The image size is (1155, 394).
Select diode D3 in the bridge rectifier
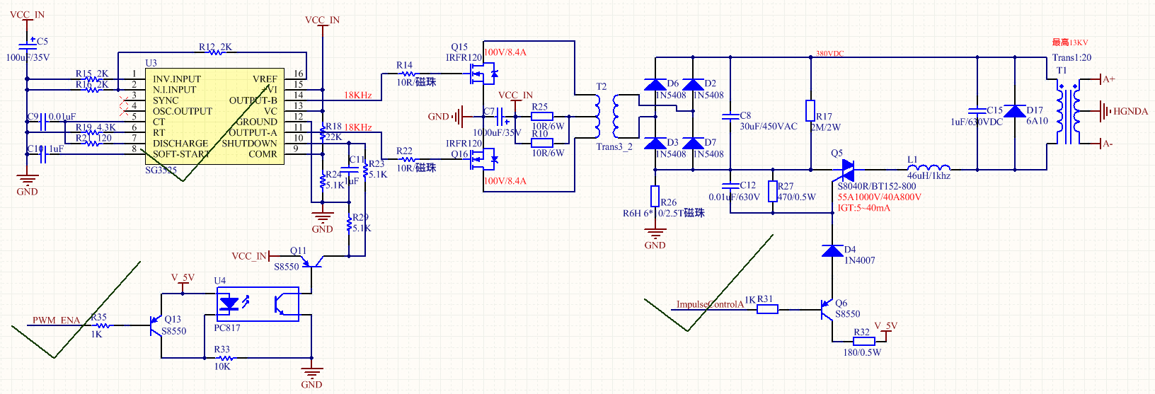click(x=655, y=144)
